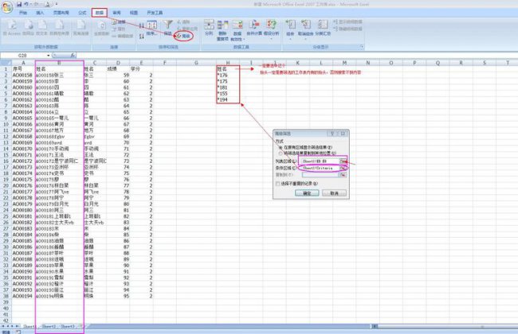Click the Office button orb

6,7
